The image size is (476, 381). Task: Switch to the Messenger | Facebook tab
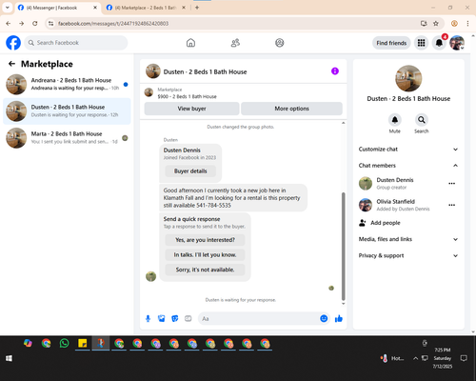[x=58, y=8]
